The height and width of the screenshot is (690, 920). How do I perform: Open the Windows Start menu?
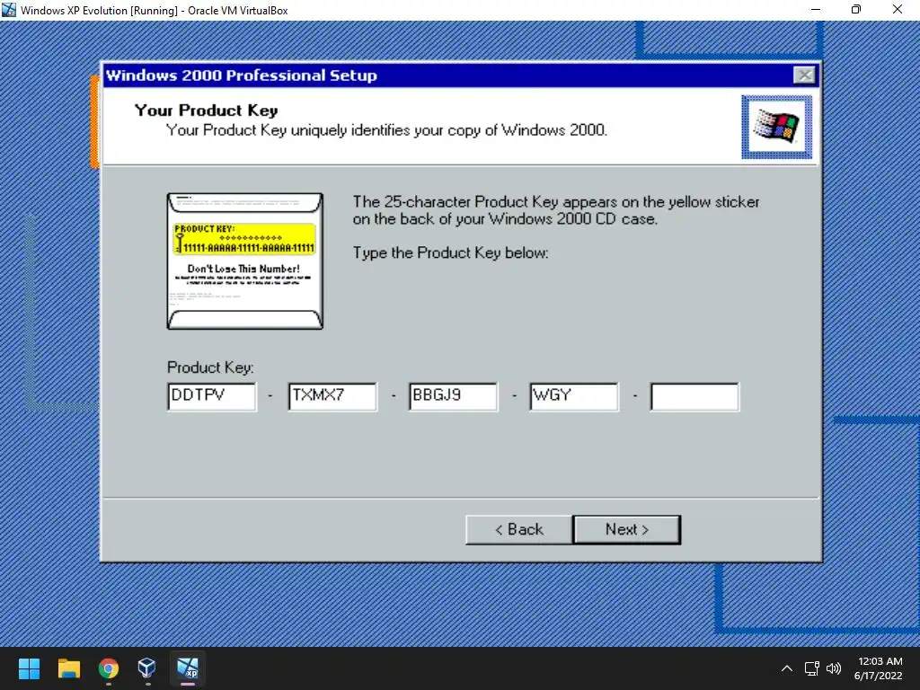[29, 668]
